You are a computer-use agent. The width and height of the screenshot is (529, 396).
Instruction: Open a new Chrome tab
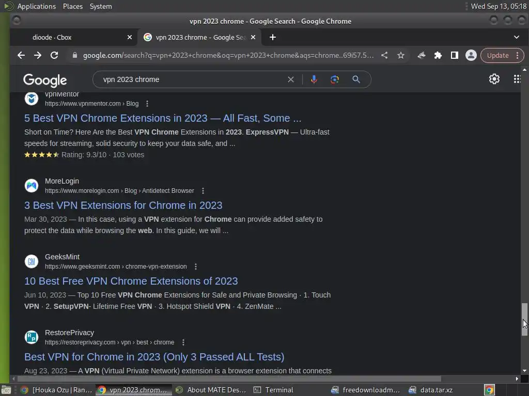273,37
